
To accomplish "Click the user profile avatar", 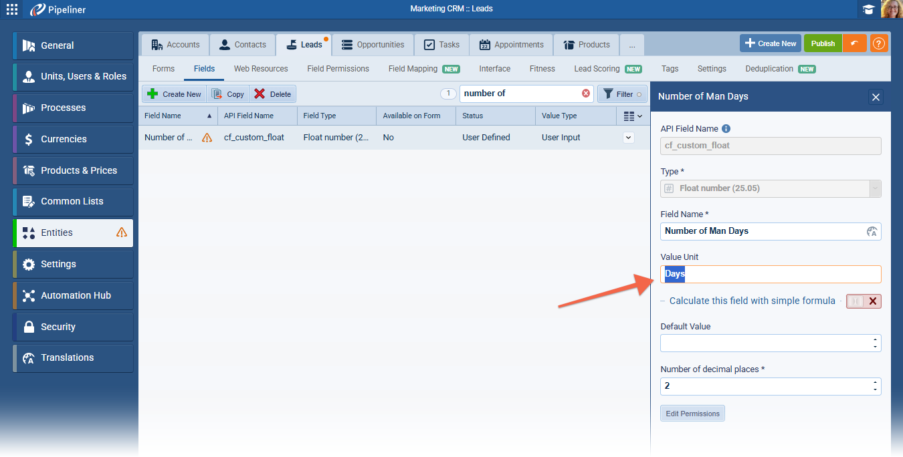I will (x=891, y=9).
